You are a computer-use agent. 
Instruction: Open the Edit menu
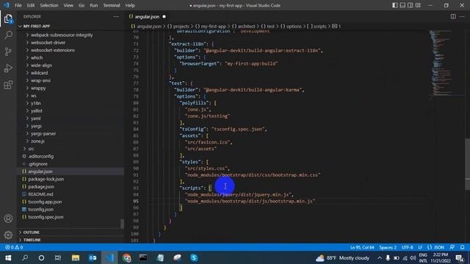click(x=31, y=5)
